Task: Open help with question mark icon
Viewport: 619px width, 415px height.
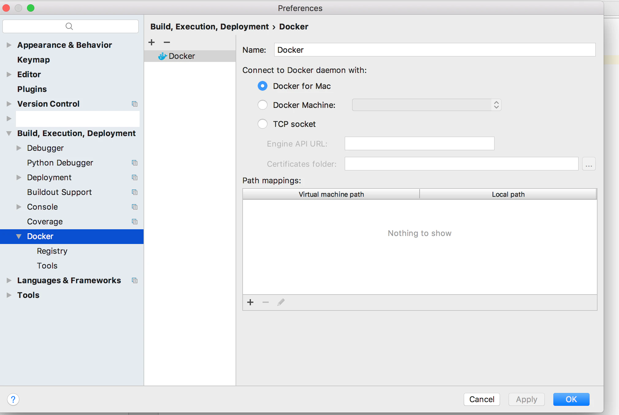Action: (x=13, y=399)
